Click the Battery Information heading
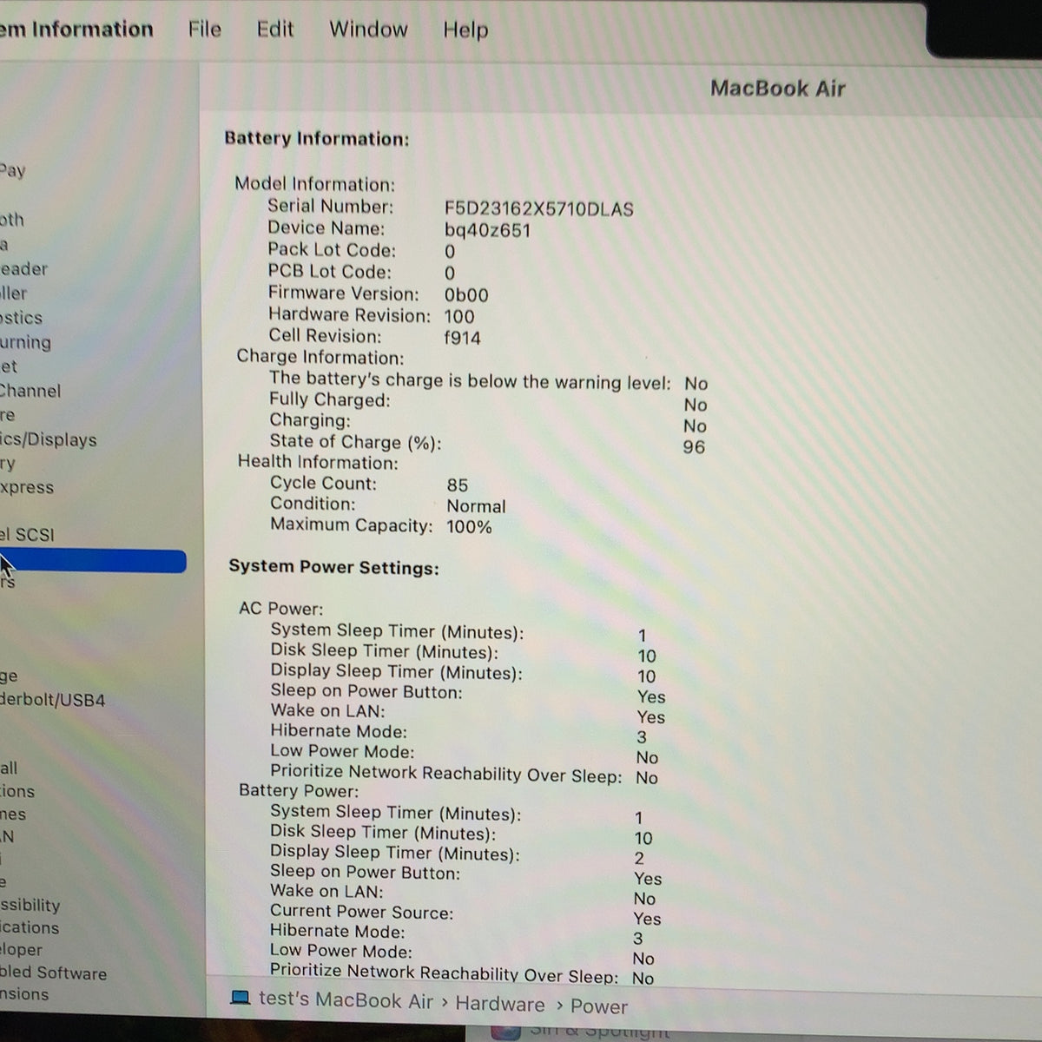Screen dimensions: 1042x1042 [317, 139]
